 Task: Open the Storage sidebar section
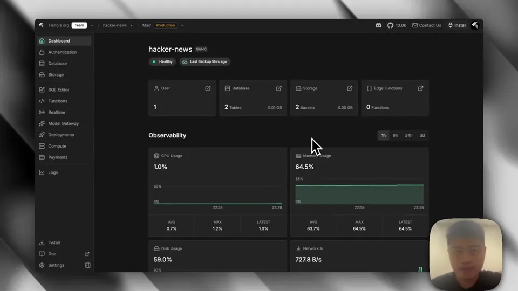(x=64, y=74)
